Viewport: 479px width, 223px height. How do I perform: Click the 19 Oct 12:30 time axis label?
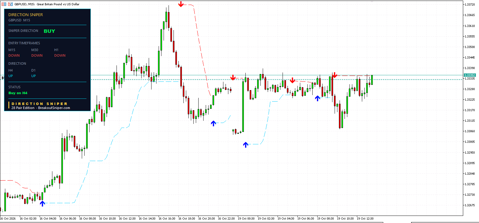pos(365,218)
